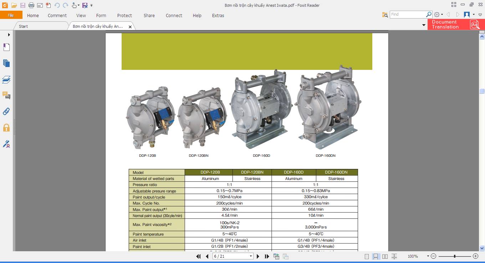Screen dimensions: 485x263
Task: Open the Attachments paperclip panel icon
Action: point(6,111)
